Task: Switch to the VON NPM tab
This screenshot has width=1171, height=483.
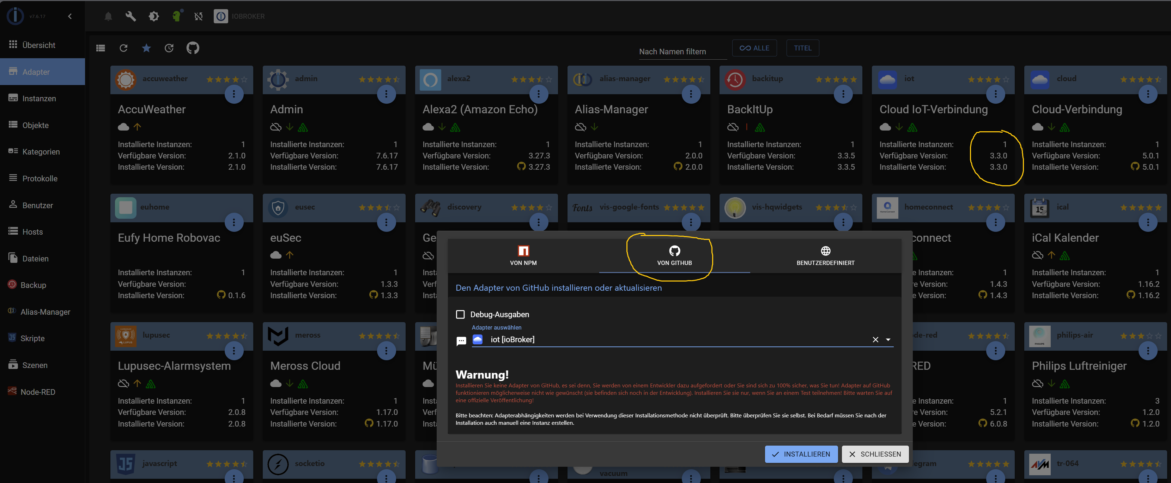Action: point(523,255)
